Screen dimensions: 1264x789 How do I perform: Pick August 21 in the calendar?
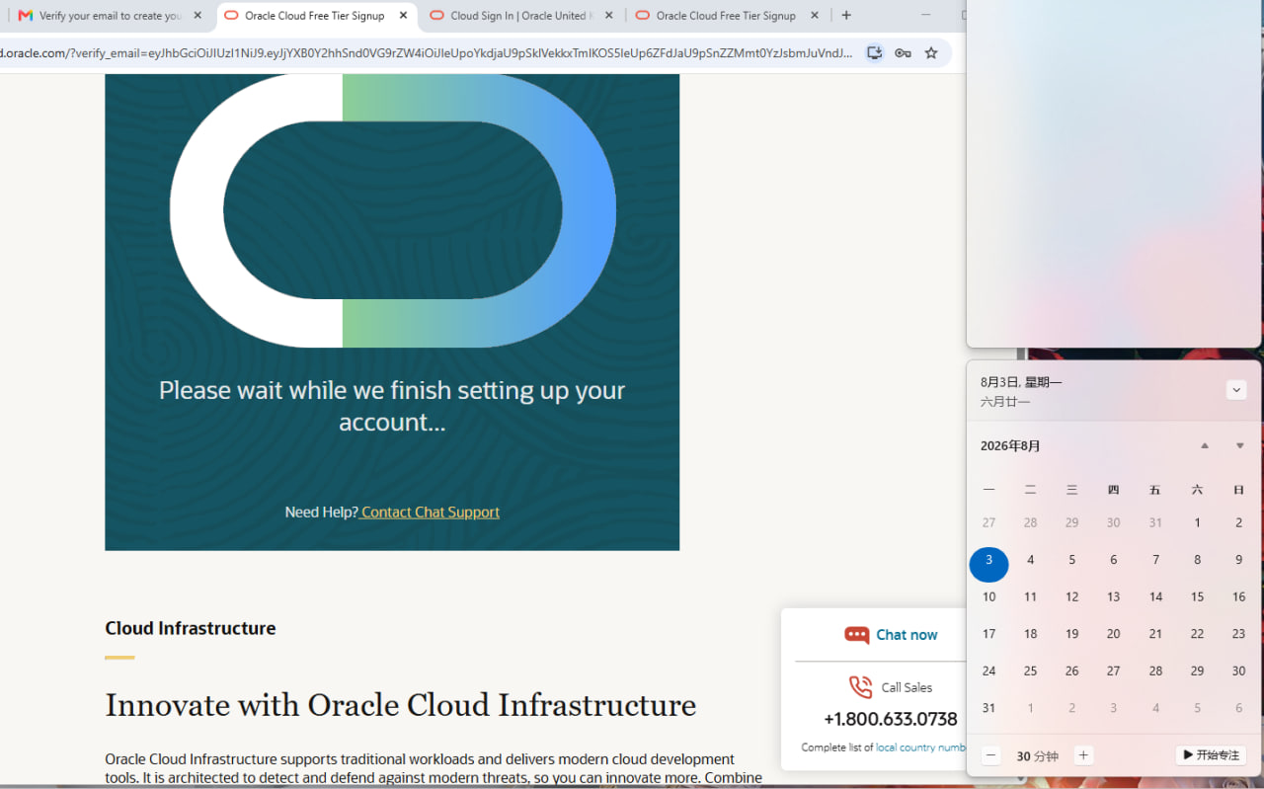(1155, 634)
